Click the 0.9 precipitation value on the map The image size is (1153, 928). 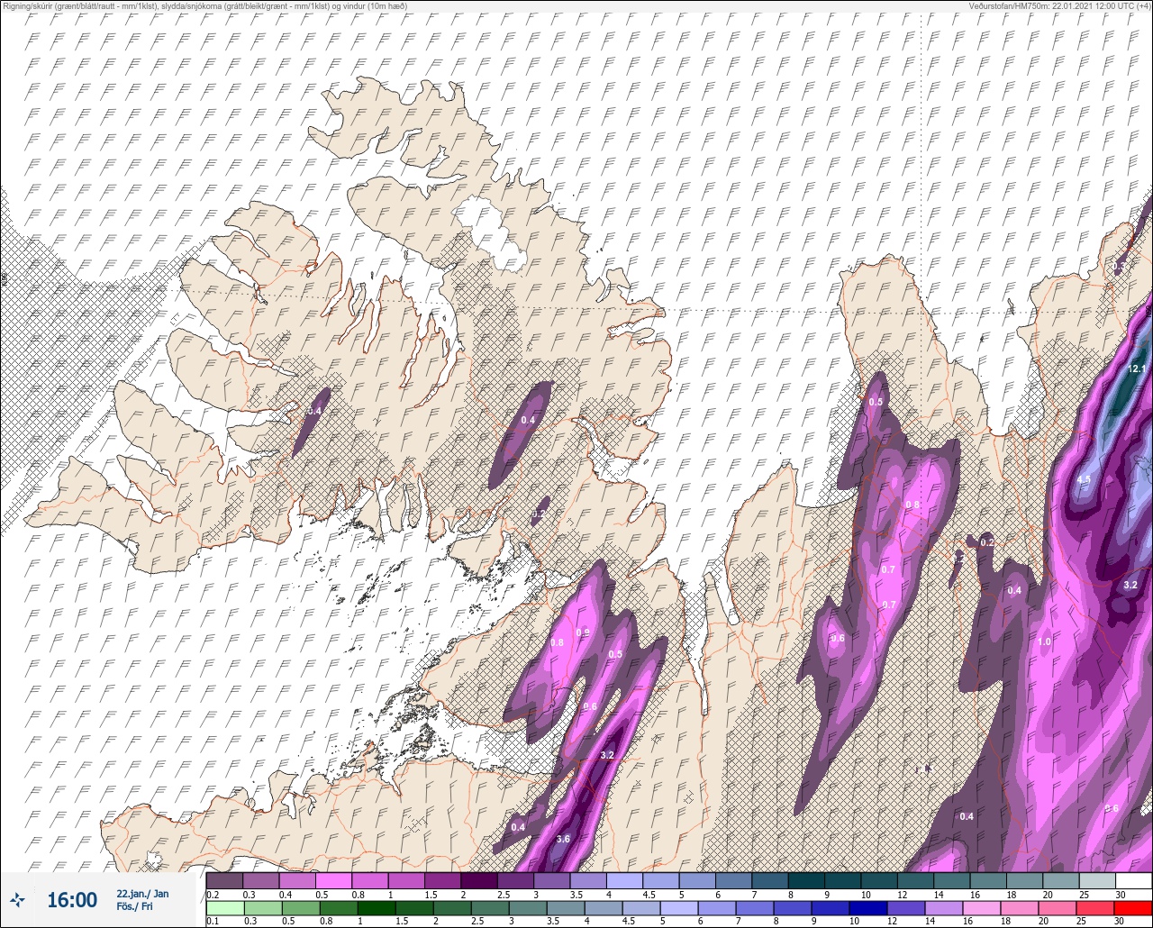click(583, 632)
